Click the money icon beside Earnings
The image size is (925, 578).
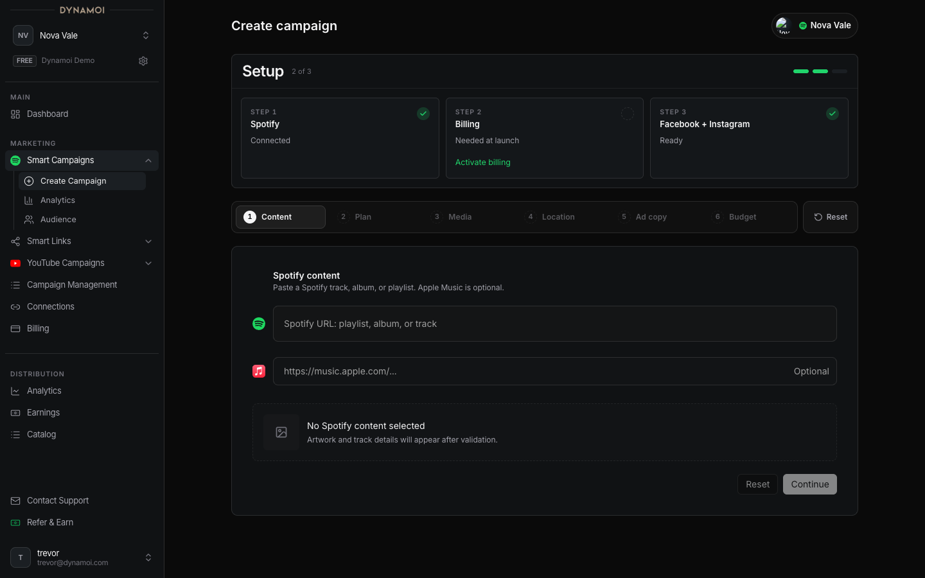coord(15,413)
